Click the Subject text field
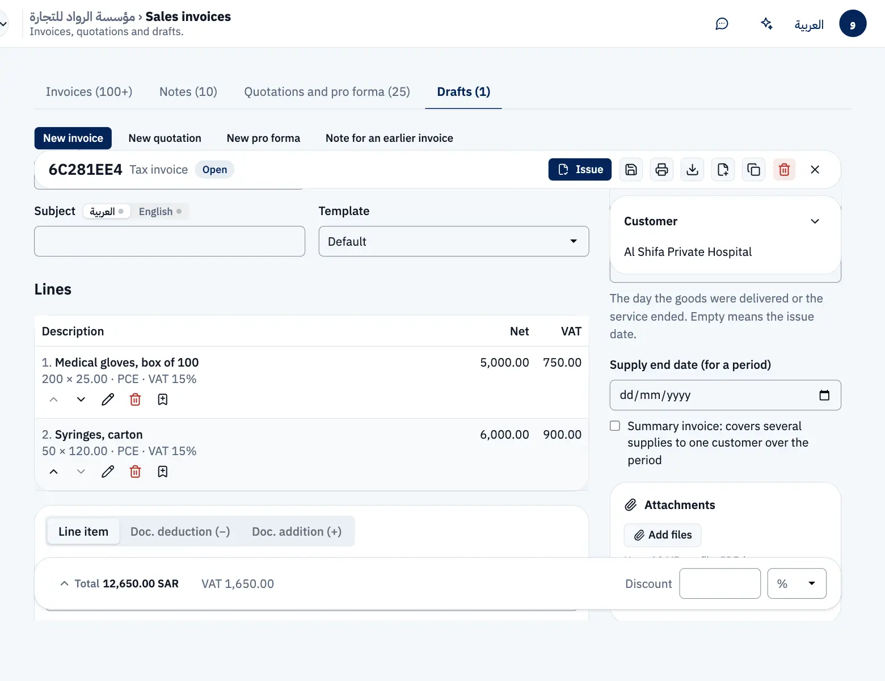 click(170, 242)
